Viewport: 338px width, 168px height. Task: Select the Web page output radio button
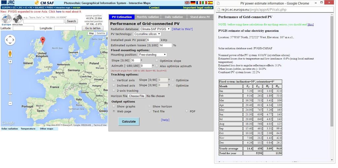tap(114, 111)
